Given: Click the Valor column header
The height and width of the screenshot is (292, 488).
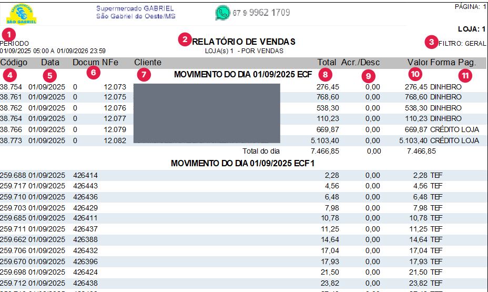Looking at the screenshot, I should click(418, 62).
